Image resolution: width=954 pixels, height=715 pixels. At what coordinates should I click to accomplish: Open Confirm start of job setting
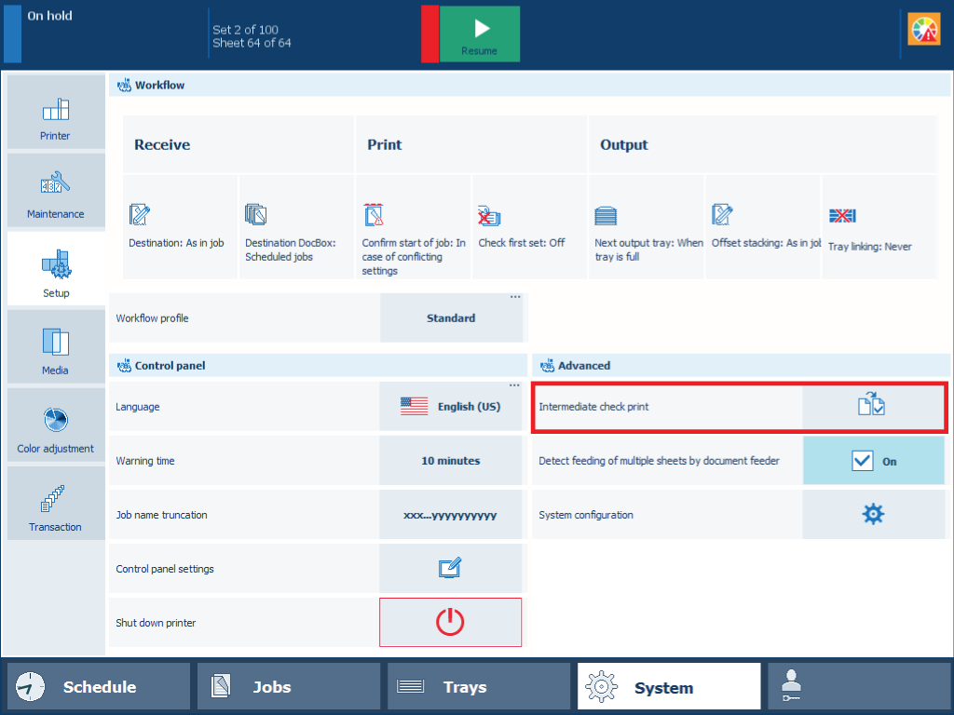point(414,227)
